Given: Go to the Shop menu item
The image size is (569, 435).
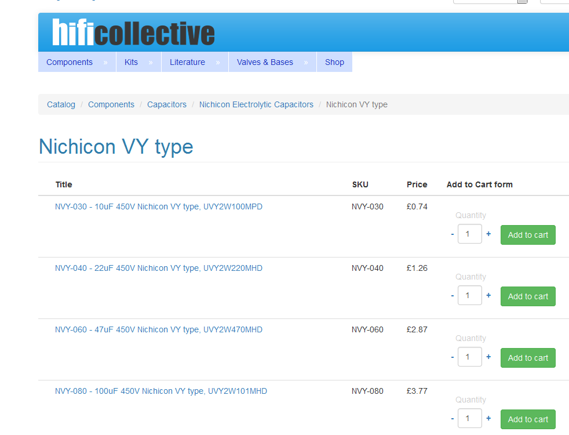Looking at the screenshot, I should coord(334,62).
